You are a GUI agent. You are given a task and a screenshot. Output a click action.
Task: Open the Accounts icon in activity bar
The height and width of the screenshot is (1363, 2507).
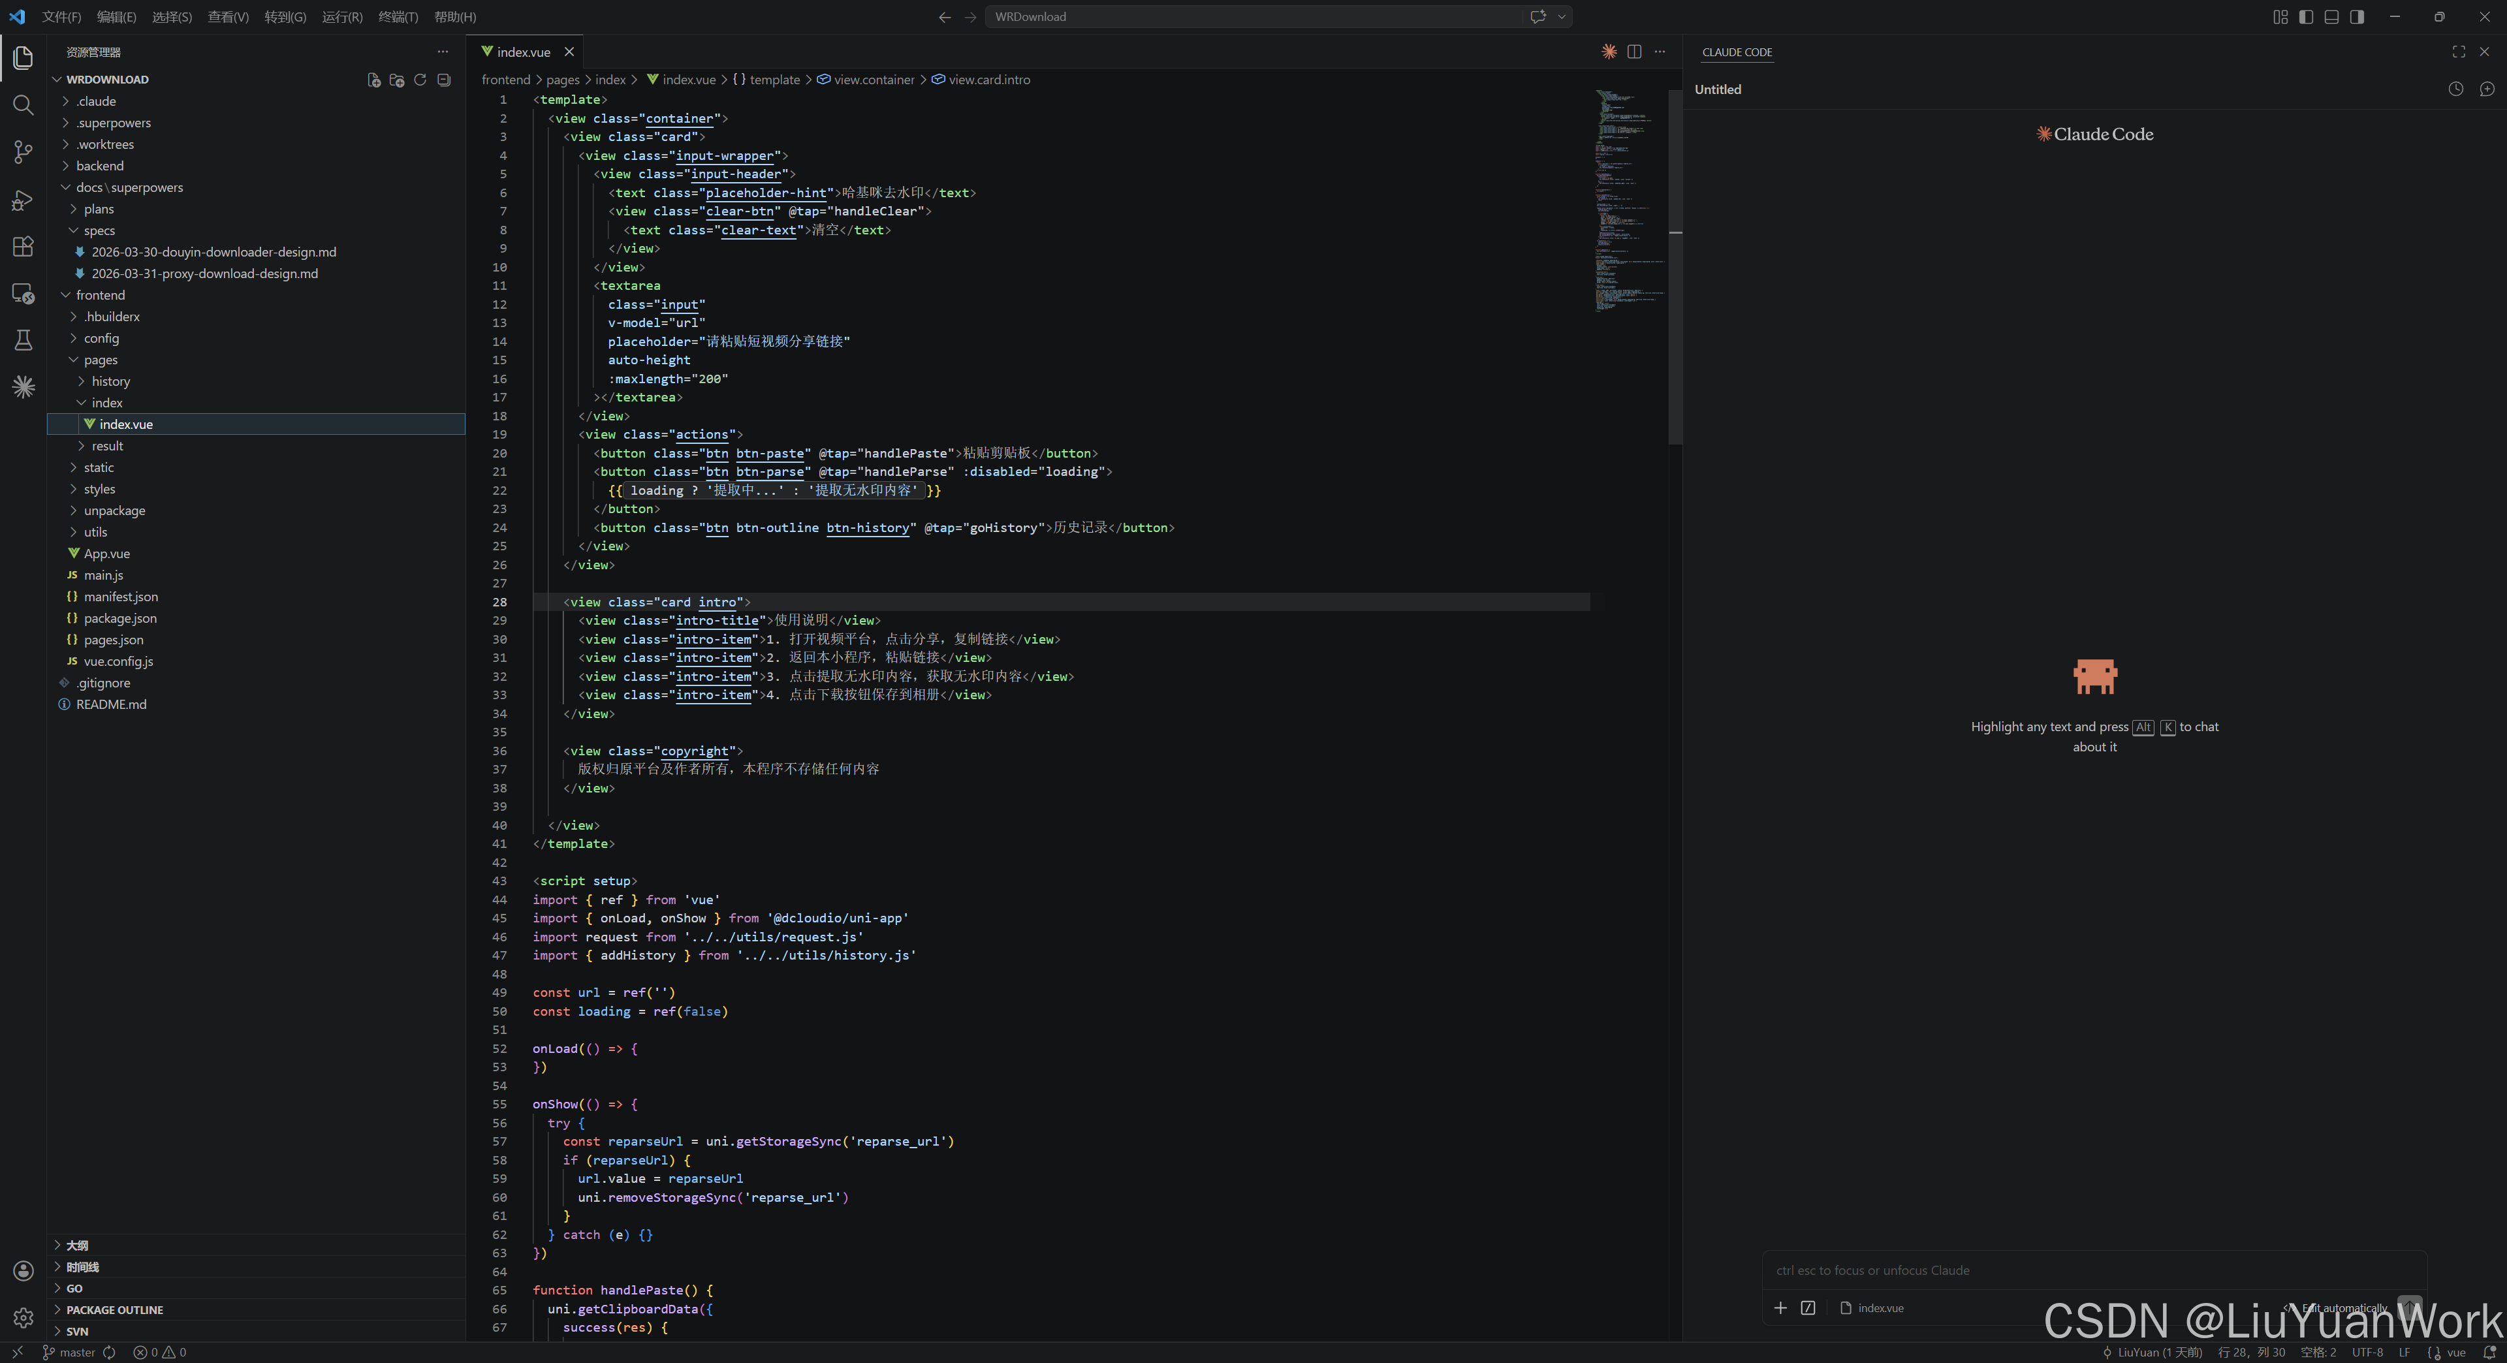coord(24,1270)
